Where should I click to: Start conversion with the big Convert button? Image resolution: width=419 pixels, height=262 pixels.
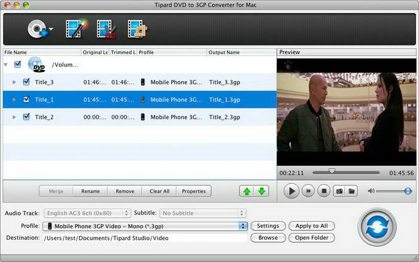coord(377,227)
